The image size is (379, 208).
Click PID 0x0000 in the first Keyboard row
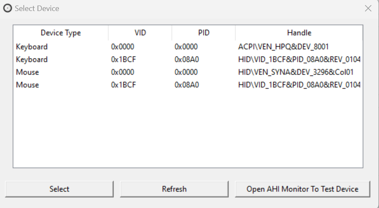(x=186, y=47)
